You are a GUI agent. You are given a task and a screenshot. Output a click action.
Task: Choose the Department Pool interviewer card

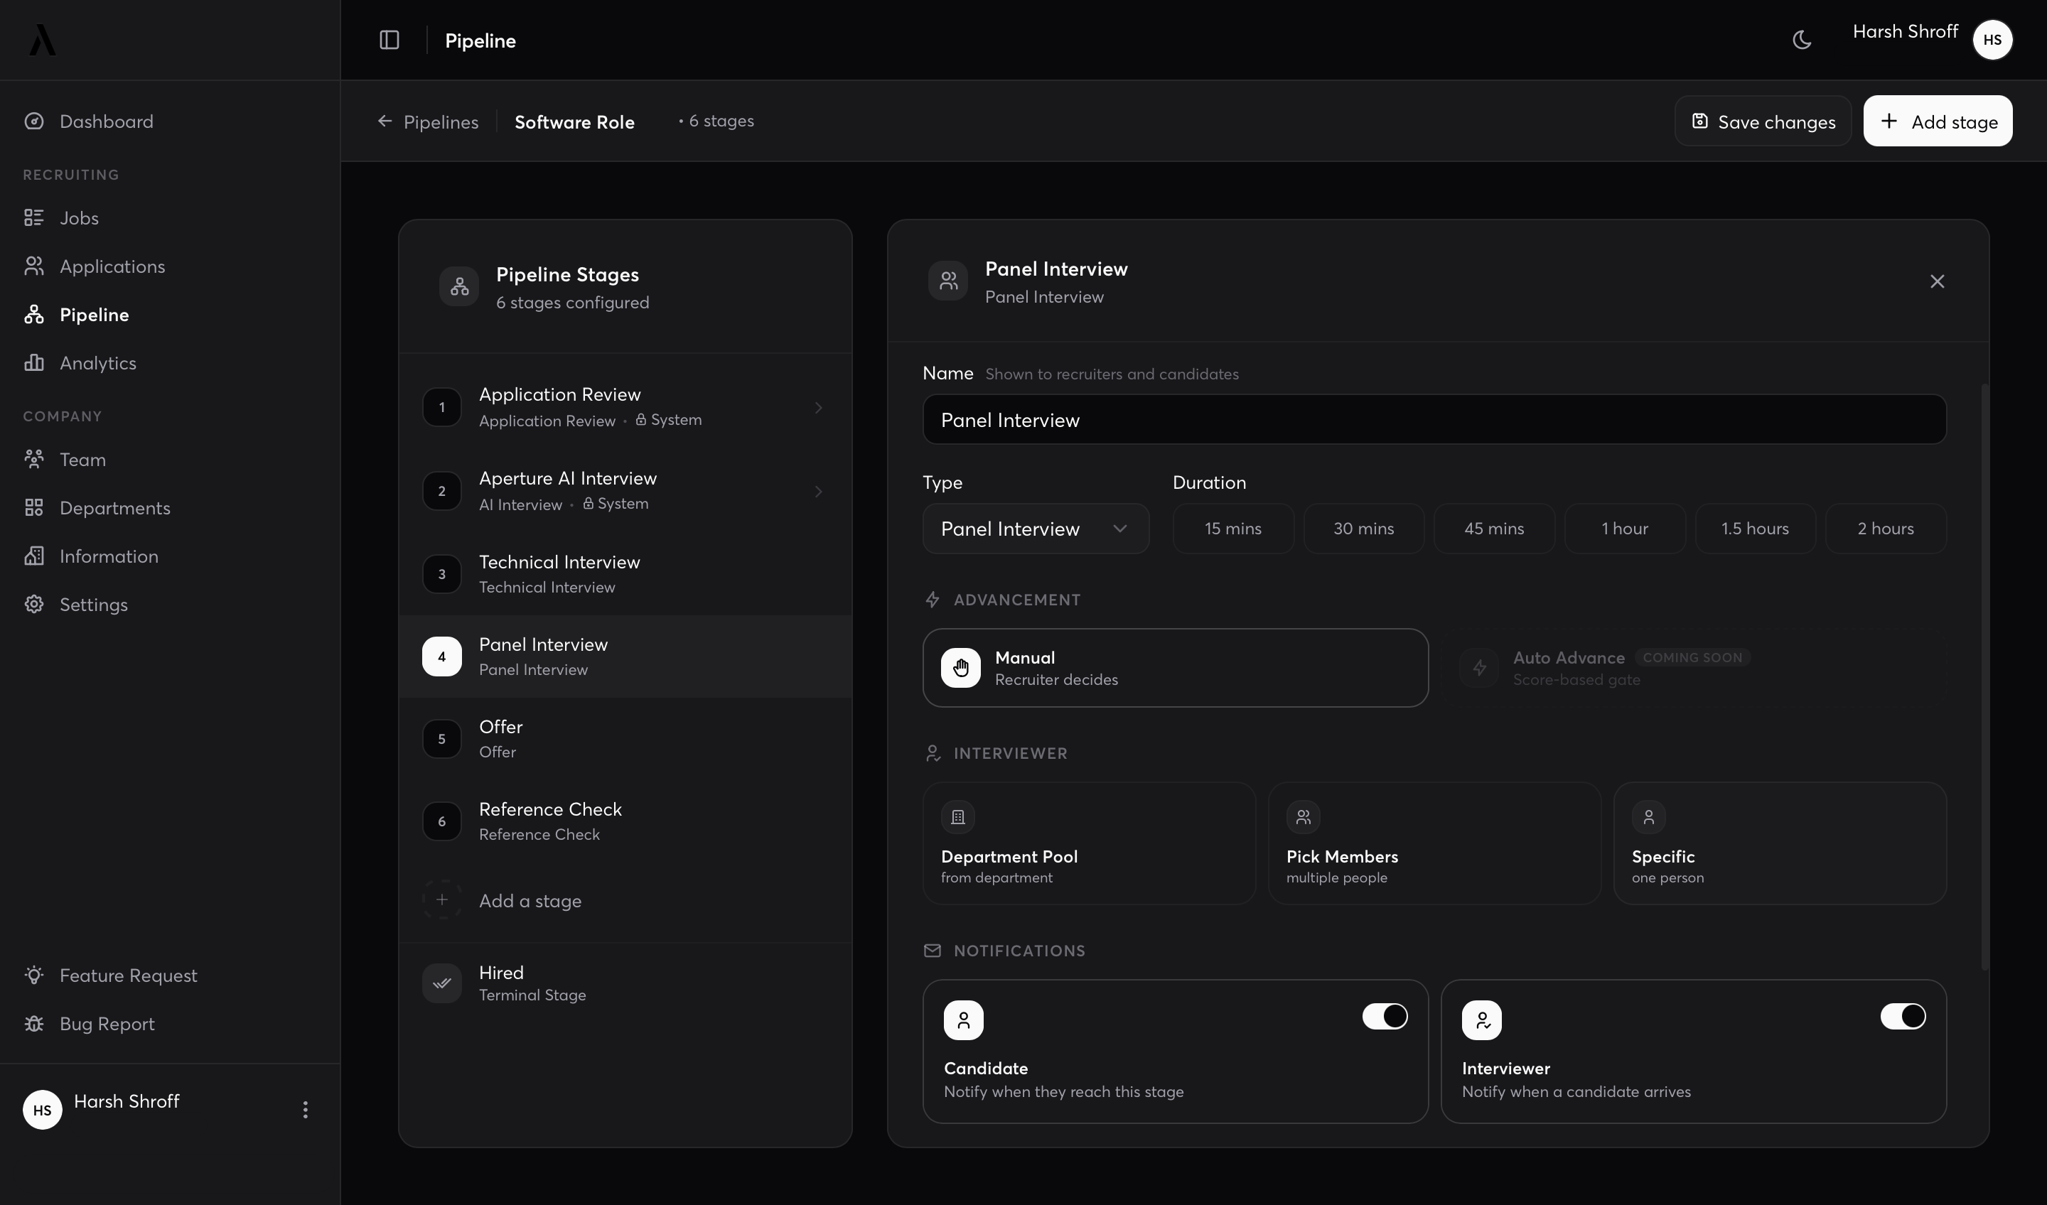1088,843
